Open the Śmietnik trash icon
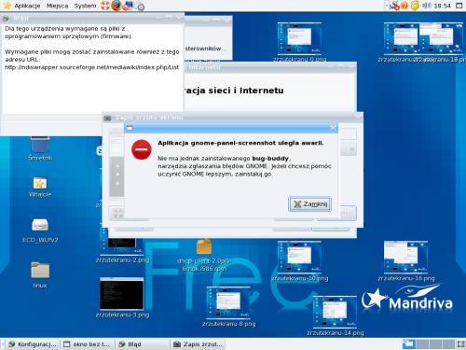Image resolution: width=466 pixels, height=350 pixels. [40, 145]
